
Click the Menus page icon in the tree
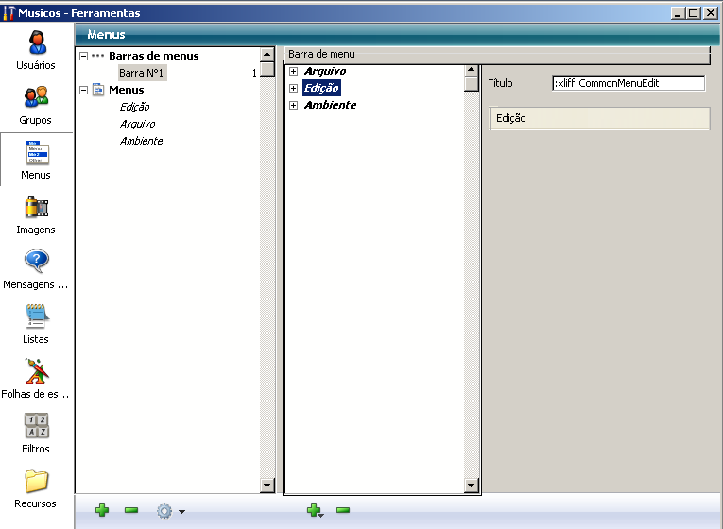click(x=97, y=89)
